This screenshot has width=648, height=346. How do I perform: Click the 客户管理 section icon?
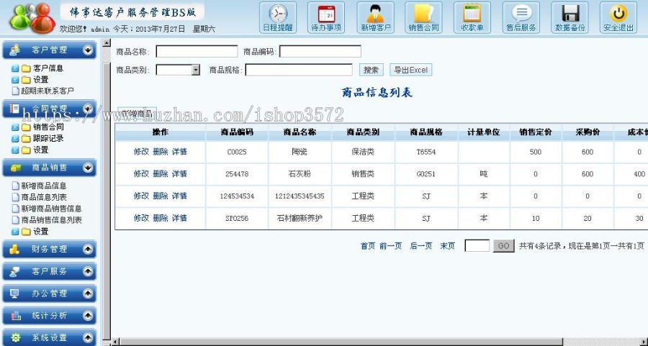tap(15, 50)
